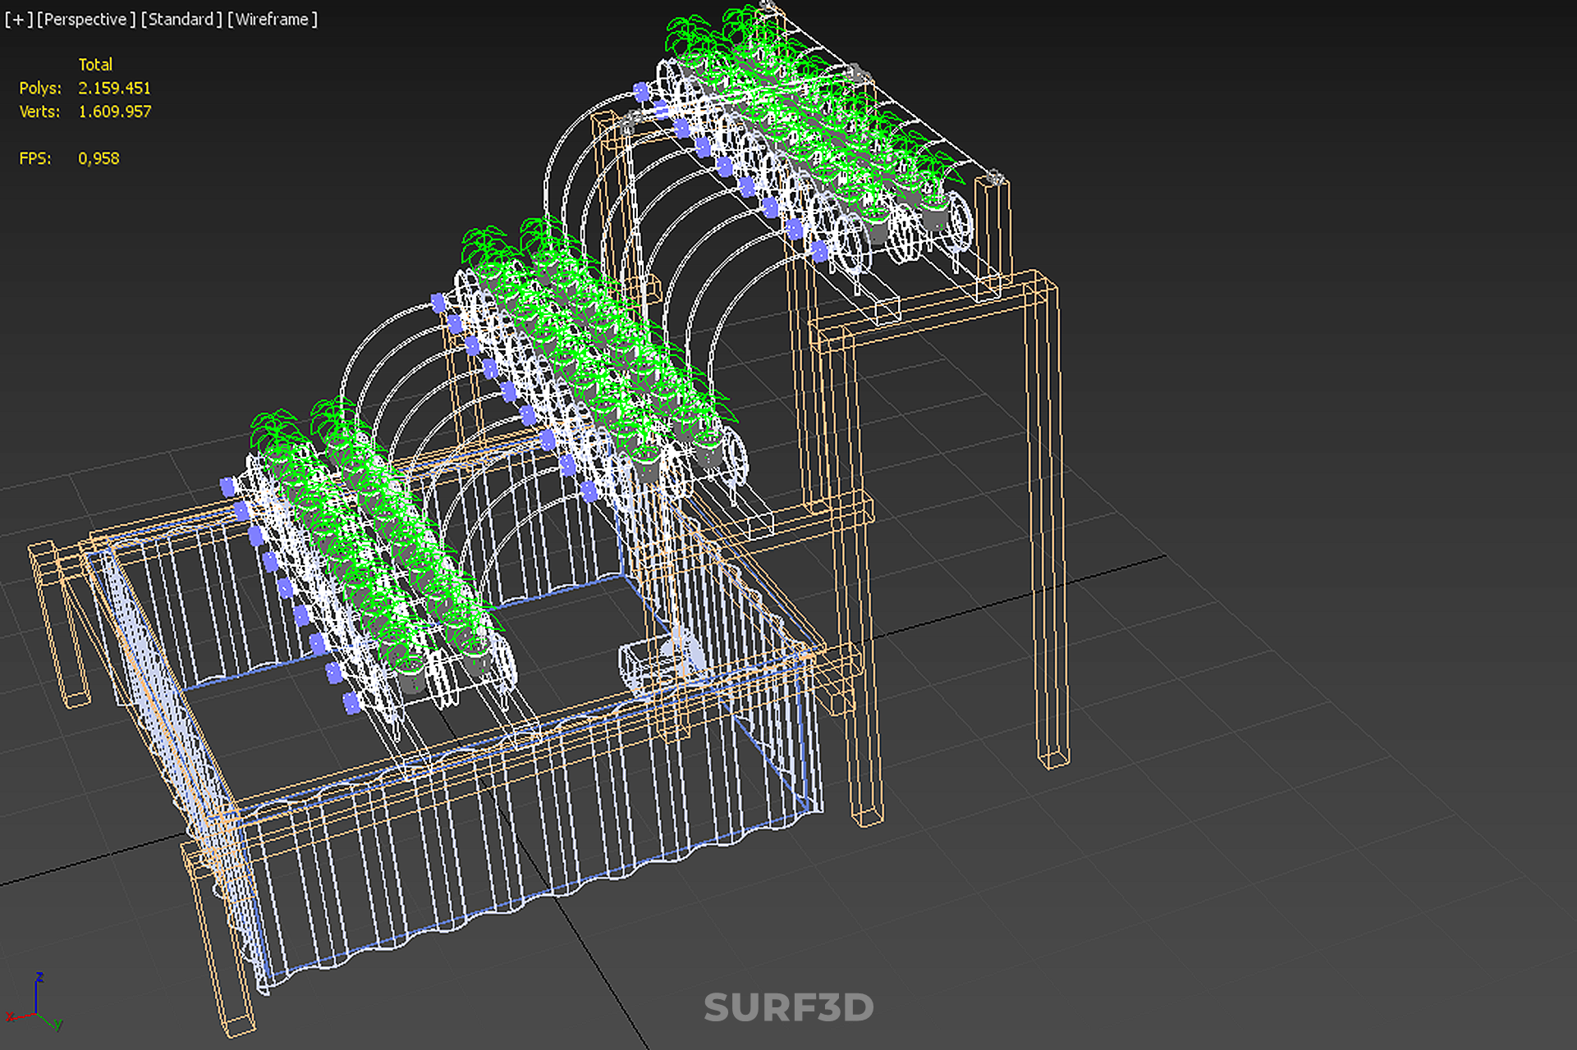Image resolution: width=1577 pixels, height=1050 pixels.
Task: Select the lowest blue cap on bottom pipe row
Action: click(351, 703)
